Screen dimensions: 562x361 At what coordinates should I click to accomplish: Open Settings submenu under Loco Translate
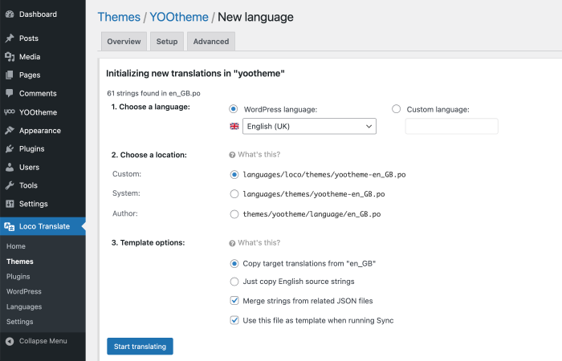(20, 322)
